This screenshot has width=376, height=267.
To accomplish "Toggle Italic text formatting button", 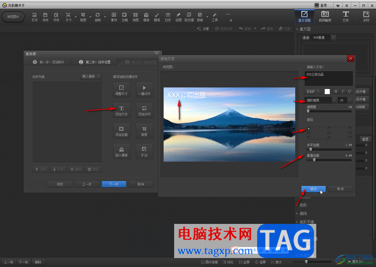I will pyautogui.click(x=343, y=92).
